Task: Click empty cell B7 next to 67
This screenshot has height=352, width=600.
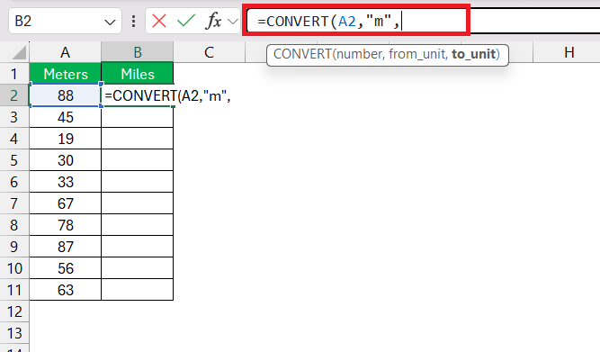Action: (x=138, y=203)
